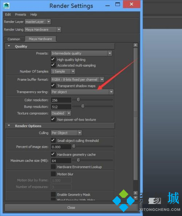Enable the Motion blur checkbox

53,174
